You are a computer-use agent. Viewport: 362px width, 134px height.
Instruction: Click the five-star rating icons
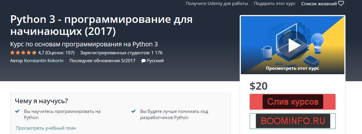pos(23,53)
